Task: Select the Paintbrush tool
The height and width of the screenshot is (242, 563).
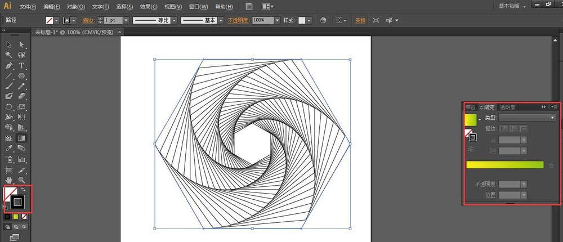Action: click(x=9, y=86)
